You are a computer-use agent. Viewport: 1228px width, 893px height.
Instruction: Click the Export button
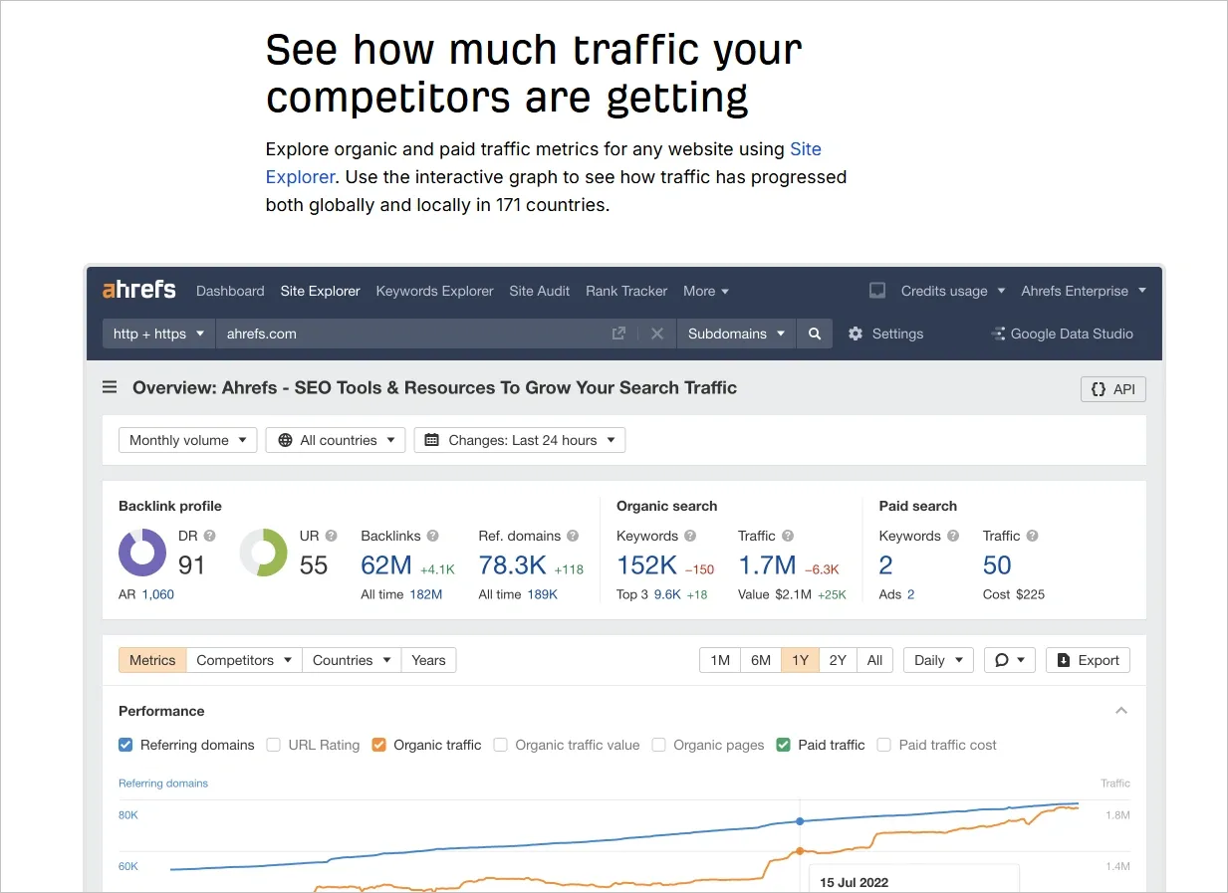[1088, 659]
